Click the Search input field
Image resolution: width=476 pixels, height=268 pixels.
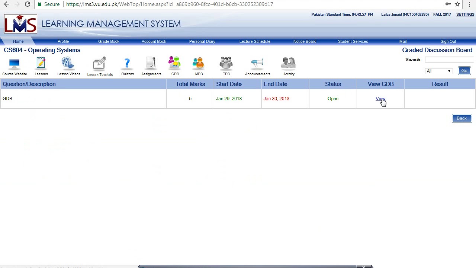(x=449, y=60)
